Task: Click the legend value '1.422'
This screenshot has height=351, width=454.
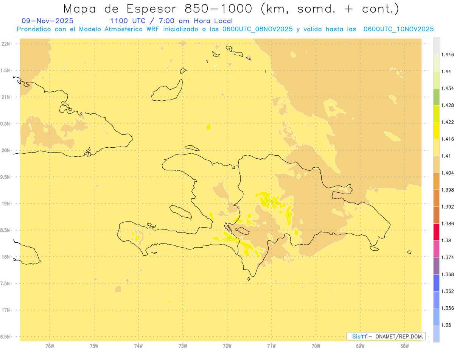Action: tap(448, 122)
